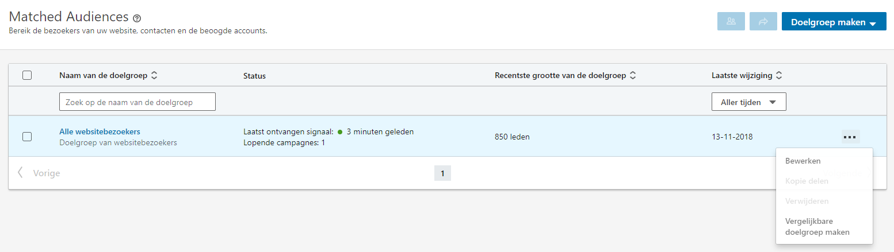Viewport: 894px width, 252px height.
Task: Click the Vorige previous-page chevron
Action: click(x=21, y=173)
